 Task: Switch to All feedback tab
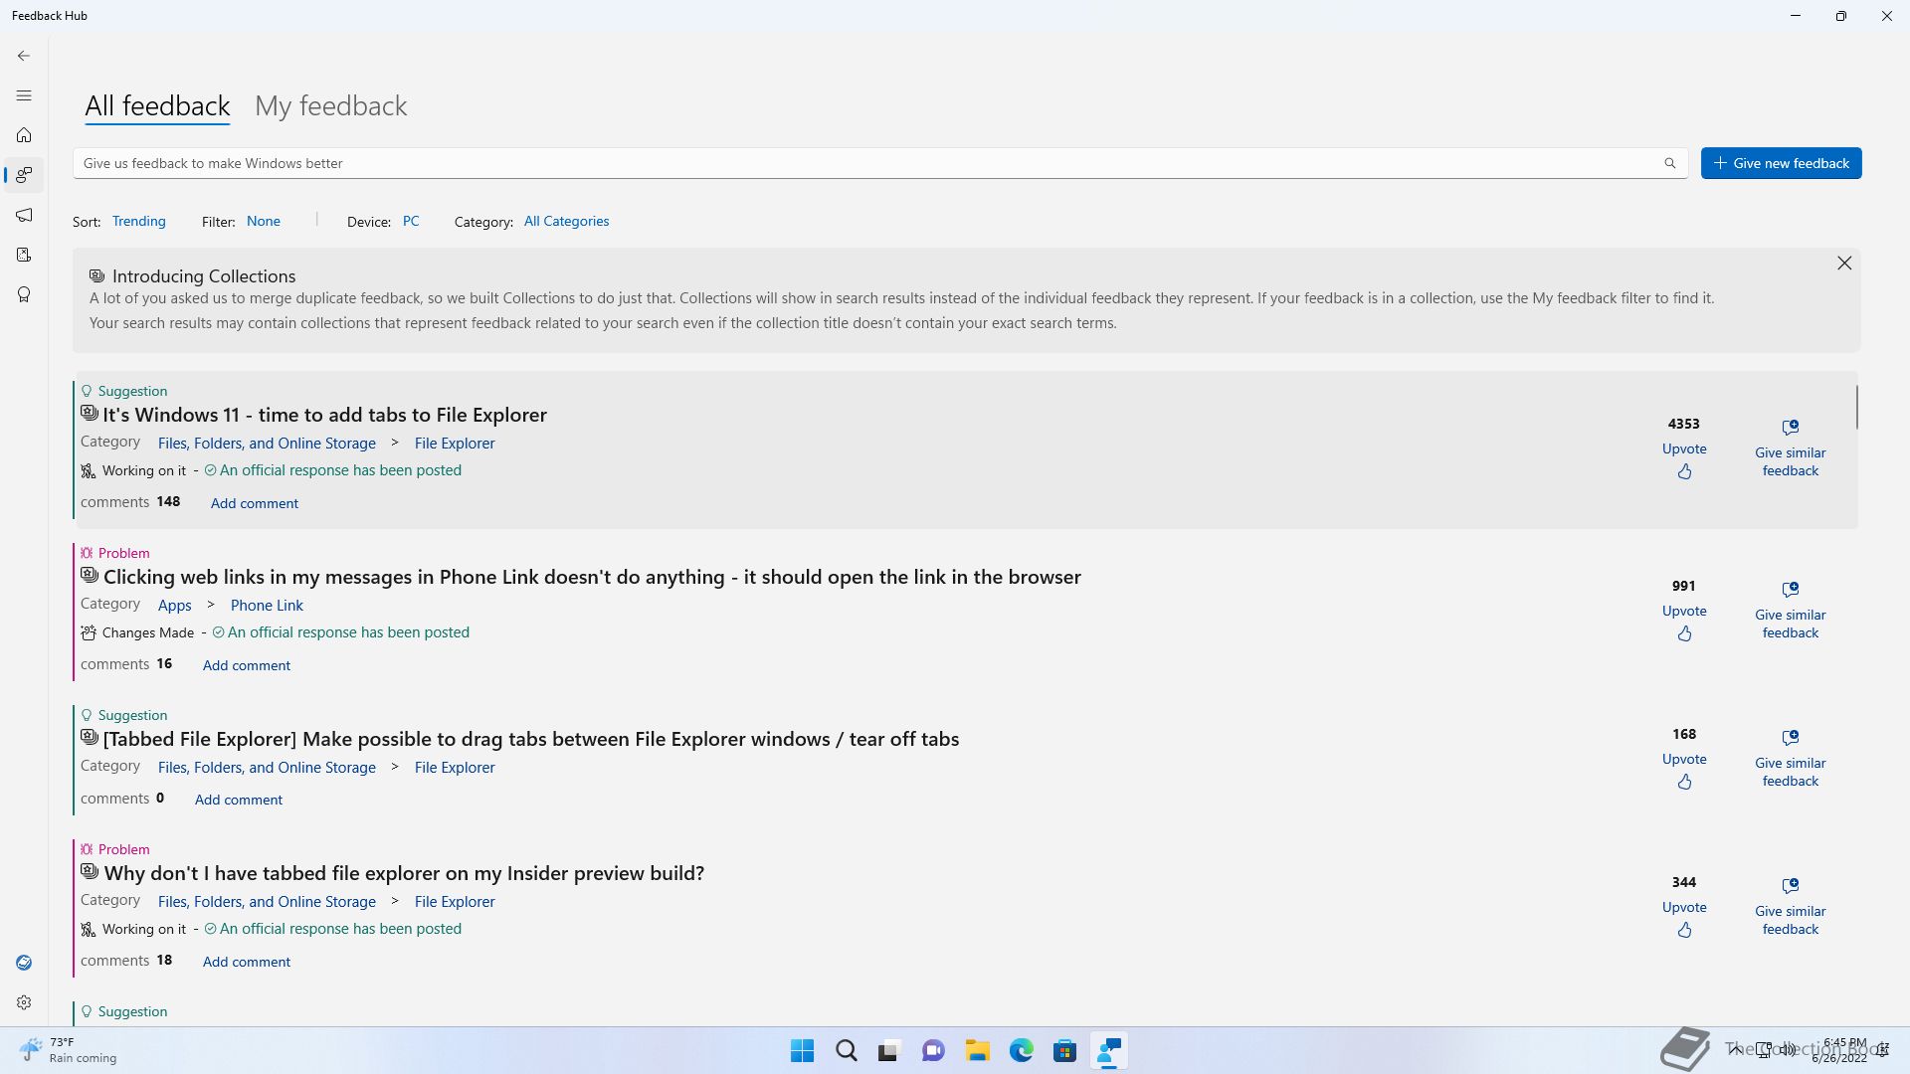157,105
